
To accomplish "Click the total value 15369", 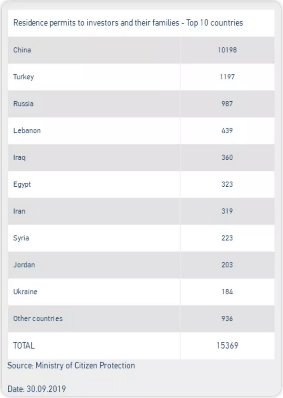I will [x=227, y=346].
